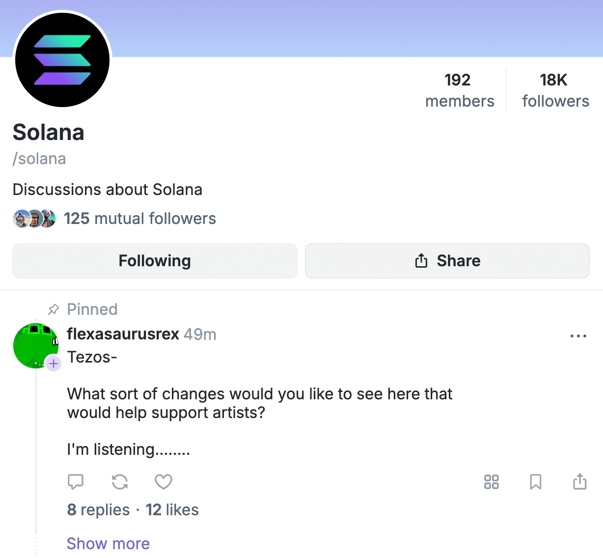Click the mutual followers avatar stack
The width and height of the screenshot is (603, 558).
(x=34, y=219)
